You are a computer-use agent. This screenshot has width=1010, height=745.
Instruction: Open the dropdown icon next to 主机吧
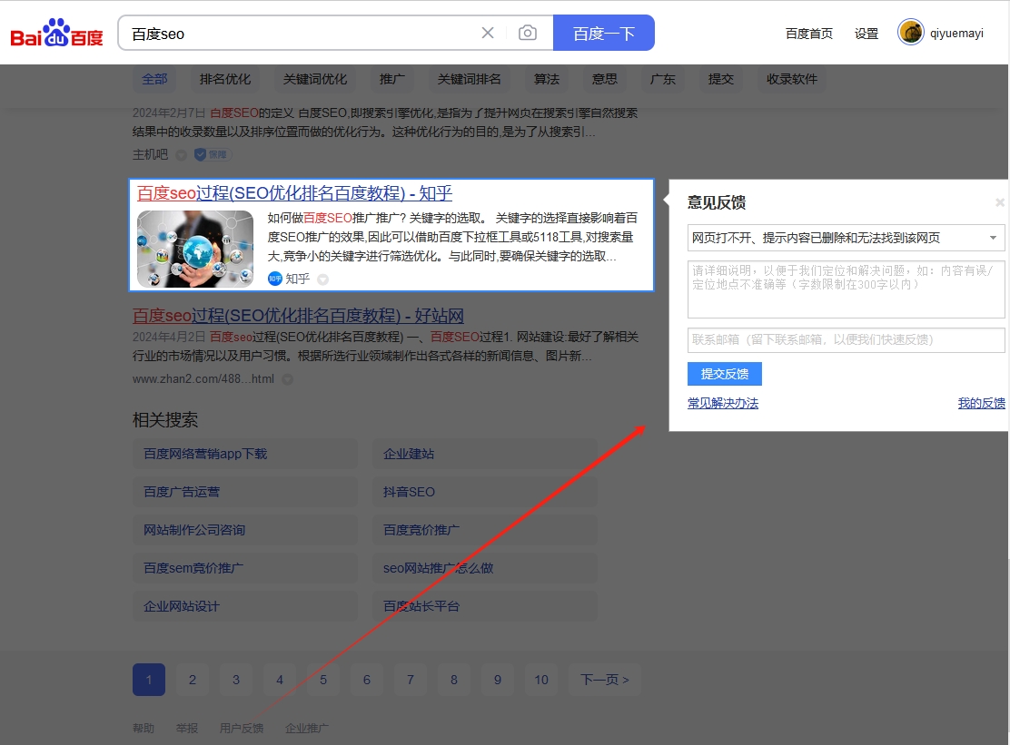click(182, 155)
